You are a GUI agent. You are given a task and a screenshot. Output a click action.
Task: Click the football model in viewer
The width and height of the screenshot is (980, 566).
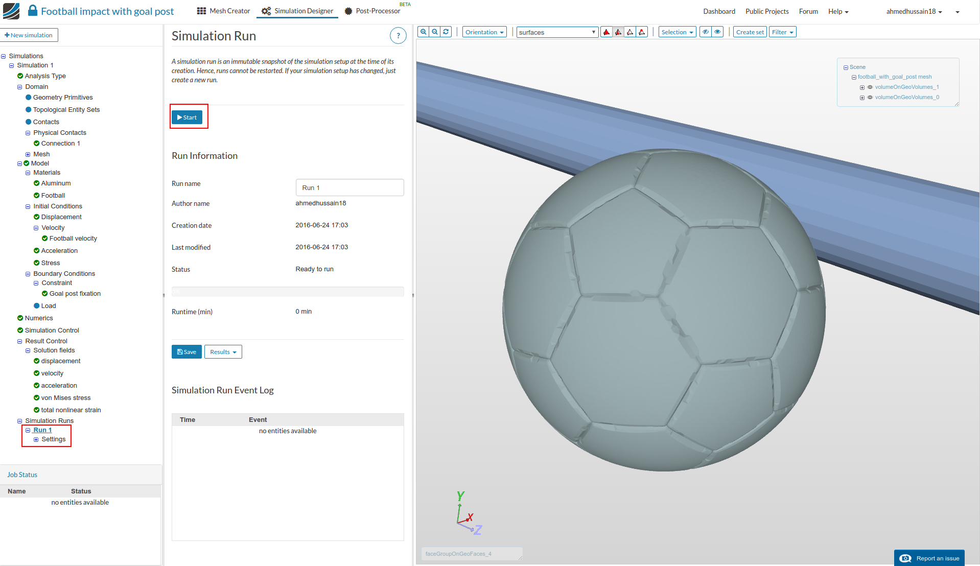pos(663,310)
